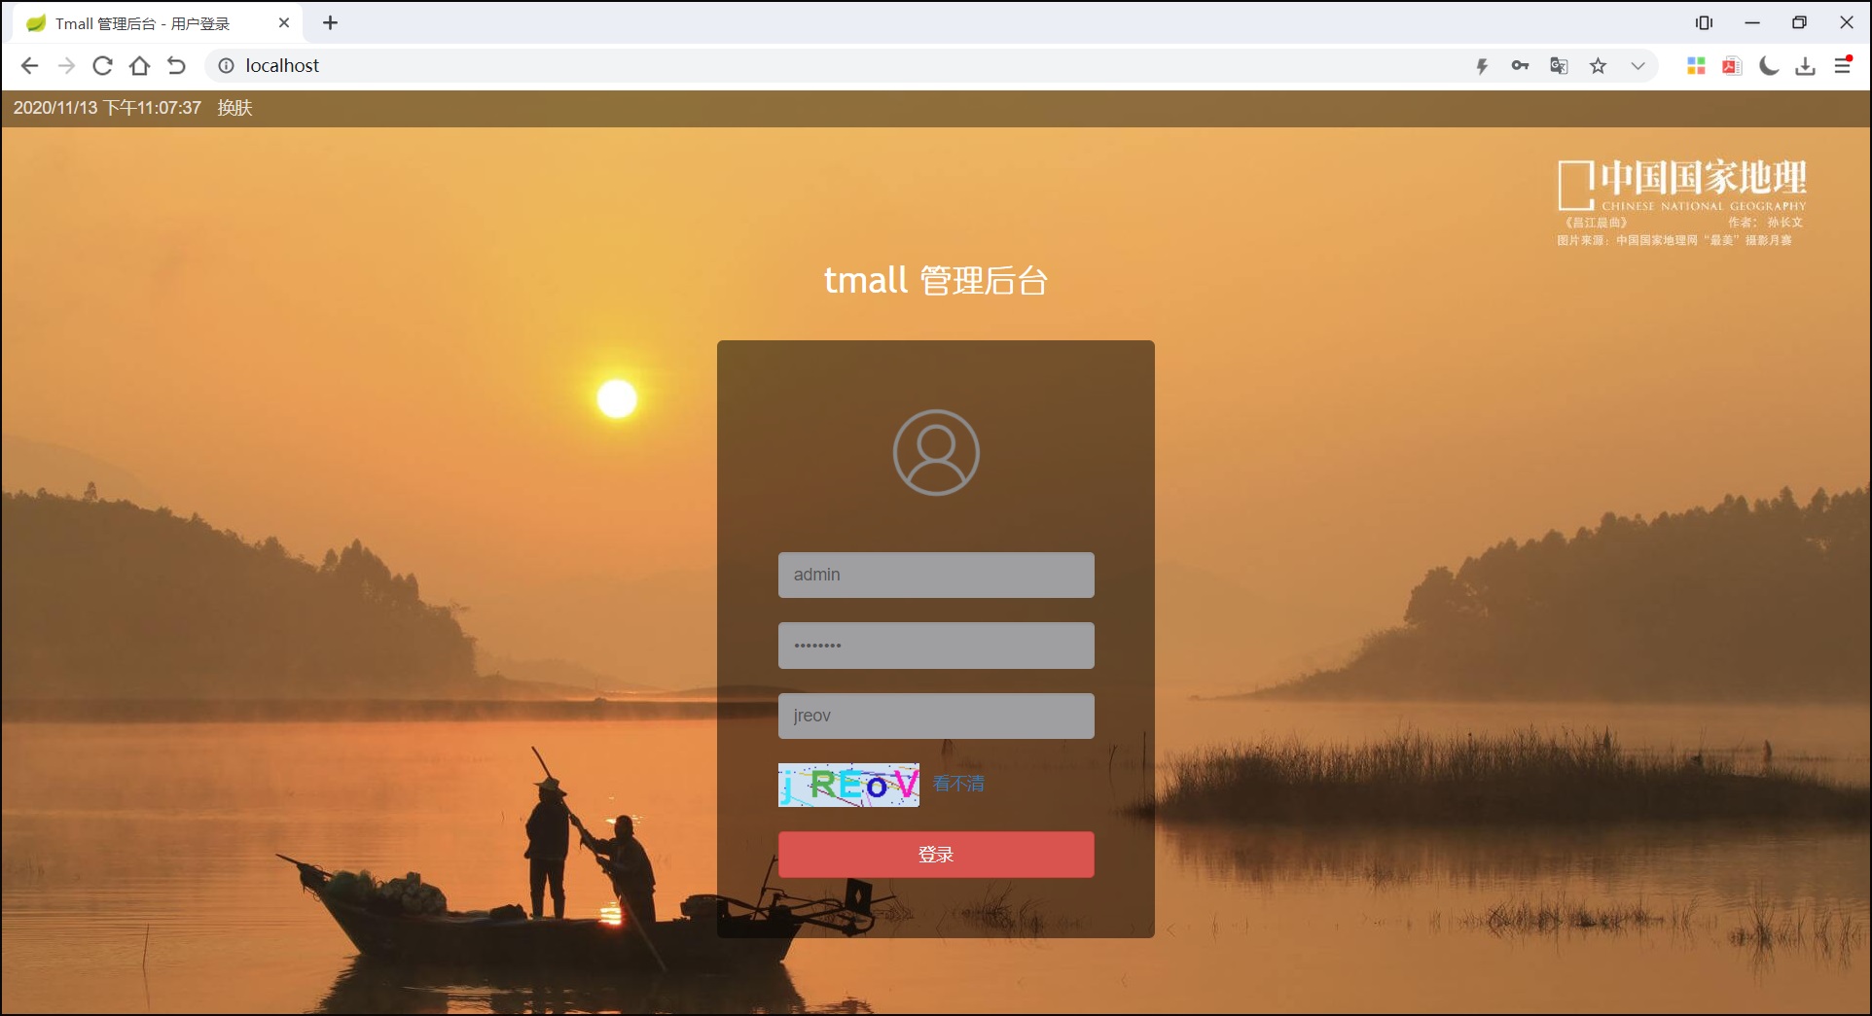Click the lightning speed-mode icon
This screenshot has height=1016, width=1872.
point(1482,66)
